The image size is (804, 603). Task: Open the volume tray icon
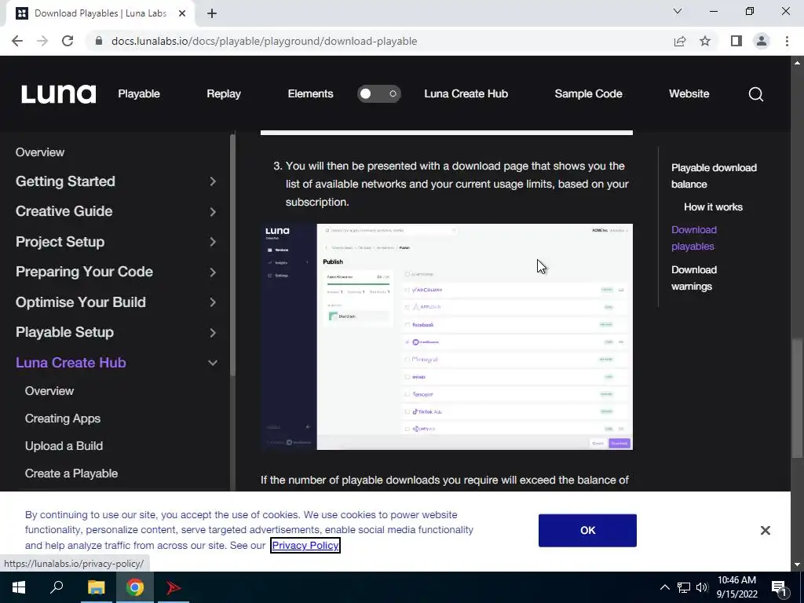pos(702,587)
